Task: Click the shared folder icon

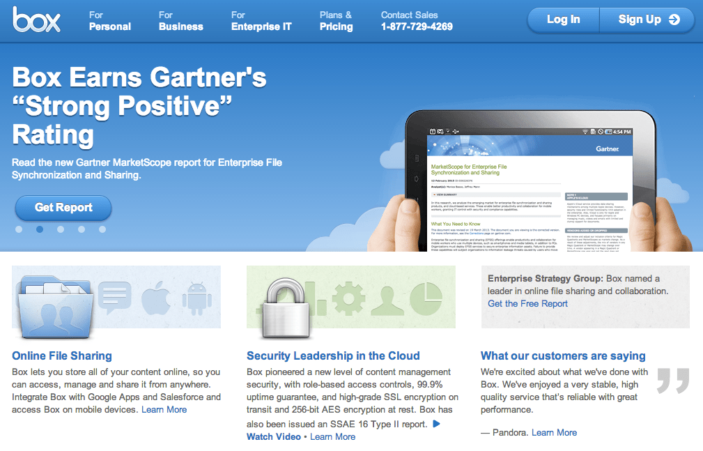Action: coord(56,307)
